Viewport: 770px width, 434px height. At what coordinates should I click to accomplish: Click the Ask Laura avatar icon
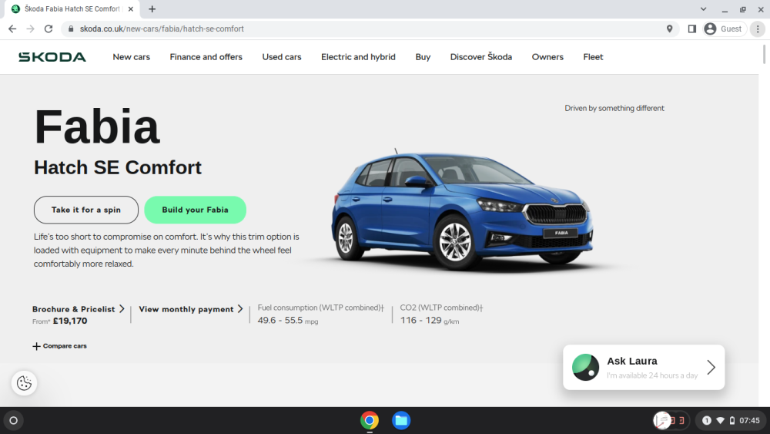[585, 367]
